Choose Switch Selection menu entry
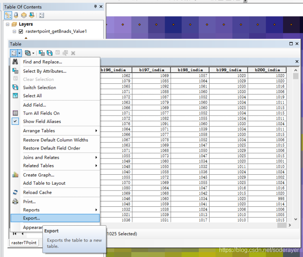The image size is (303, 257). tap(55, 88)
